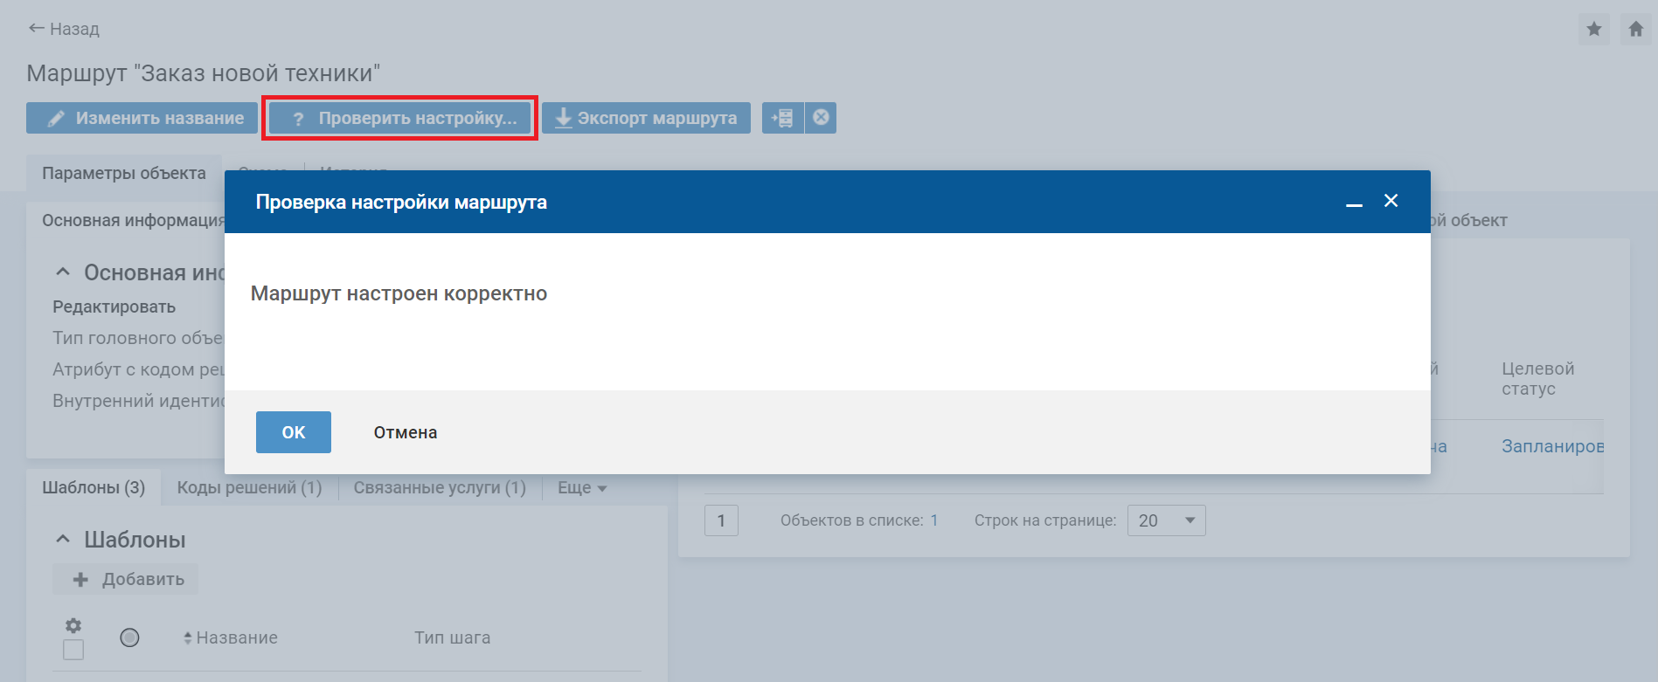Viewport: 1658px width, 682px height.
Task: Switch to Коды решений tab
Action: (249, 487)
